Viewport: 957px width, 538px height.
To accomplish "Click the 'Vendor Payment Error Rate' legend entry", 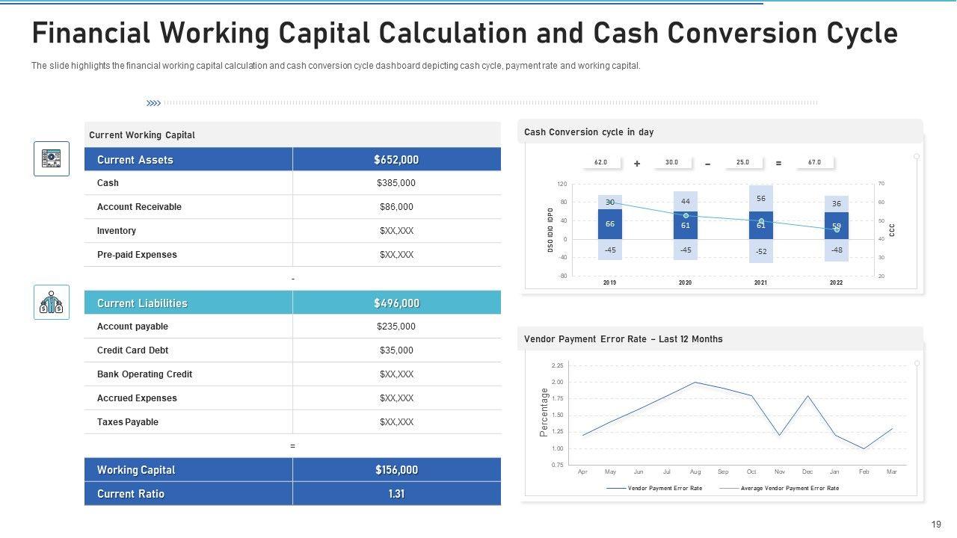I will (x=655, y=489).
